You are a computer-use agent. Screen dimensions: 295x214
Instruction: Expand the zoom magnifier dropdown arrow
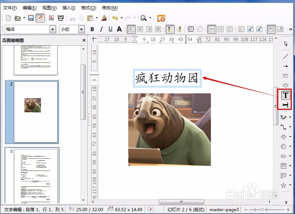click(150, 18)
